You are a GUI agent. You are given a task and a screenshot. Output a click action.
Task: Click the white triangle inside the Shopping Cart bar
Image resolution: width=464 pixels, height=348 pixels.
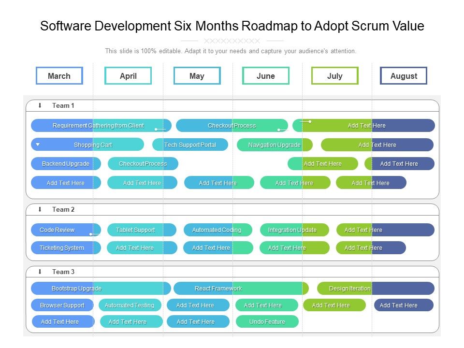click(x=38, y=145)
